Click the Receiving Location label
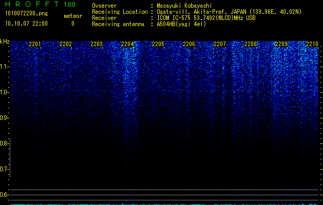The width and height of the screenshot is (323, 205). 120,12
